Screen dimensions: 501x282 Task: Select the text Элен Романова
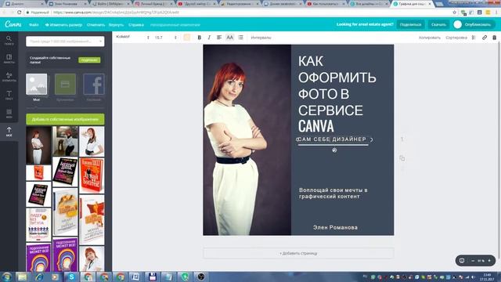(335, 227)
